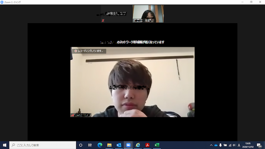Open the network status flyout in tray
Viewport: 265px width, 149px height.
(x=230, y=145)
